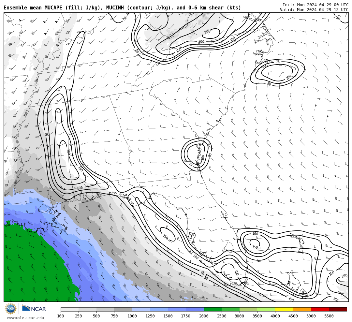Pick the pale blue 1000–1250 colorbar swatch

(x=141, y=309)
